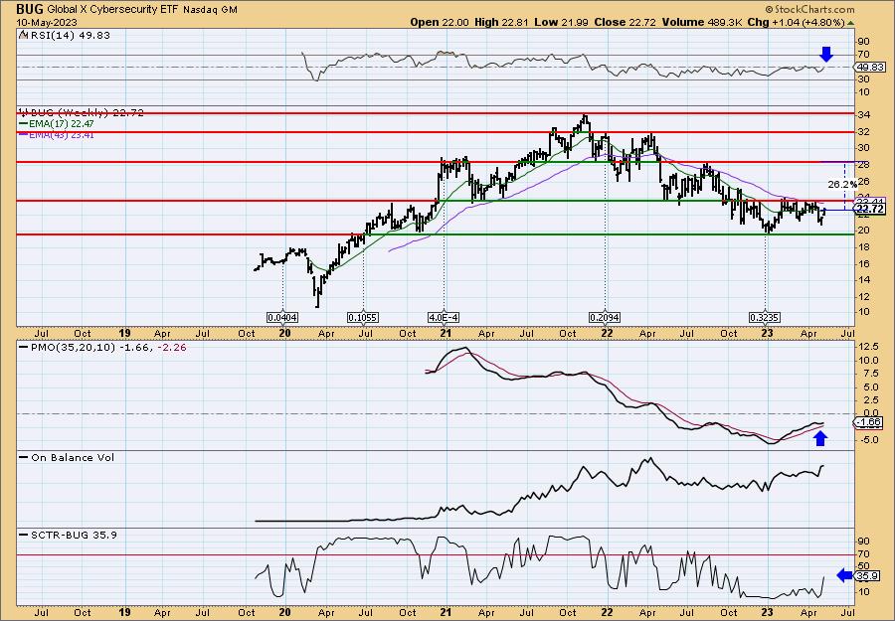Click the High 22.81 value
This screenshot has height=621, width=895.
(501, 22)
